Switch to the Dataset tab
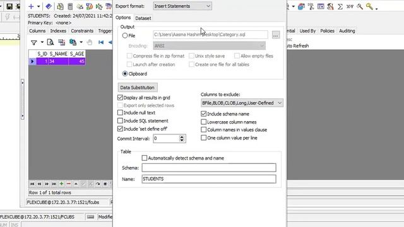The height and width of the screenshot is (227, 404). tap(143, 18)
